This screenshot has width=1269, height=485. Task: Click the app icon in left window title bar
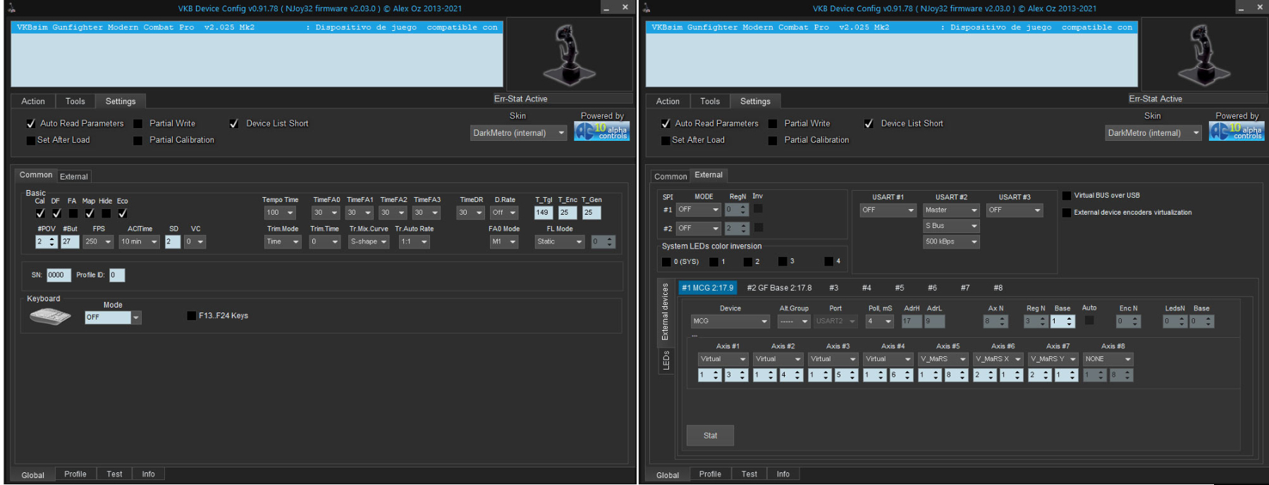tap(12, 8)
